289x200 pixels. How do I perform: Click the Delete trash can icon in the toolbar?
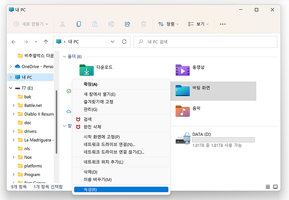pyautogui.click(x=144, y=24)
